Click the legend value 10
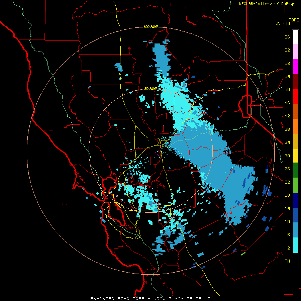The width and height of the screenshot is (301, 301). point(287,222)
